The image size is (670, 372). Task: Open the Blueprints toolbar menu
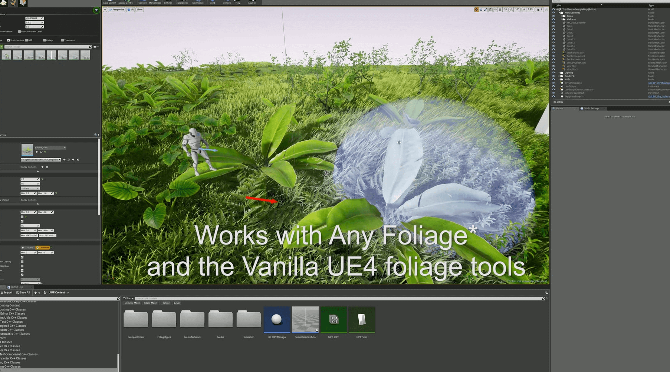pyautogui.click(x=183, y=2)
